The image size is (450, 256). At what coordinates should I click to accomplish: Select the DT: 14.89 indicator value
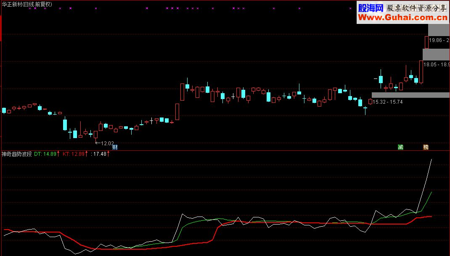45,154
